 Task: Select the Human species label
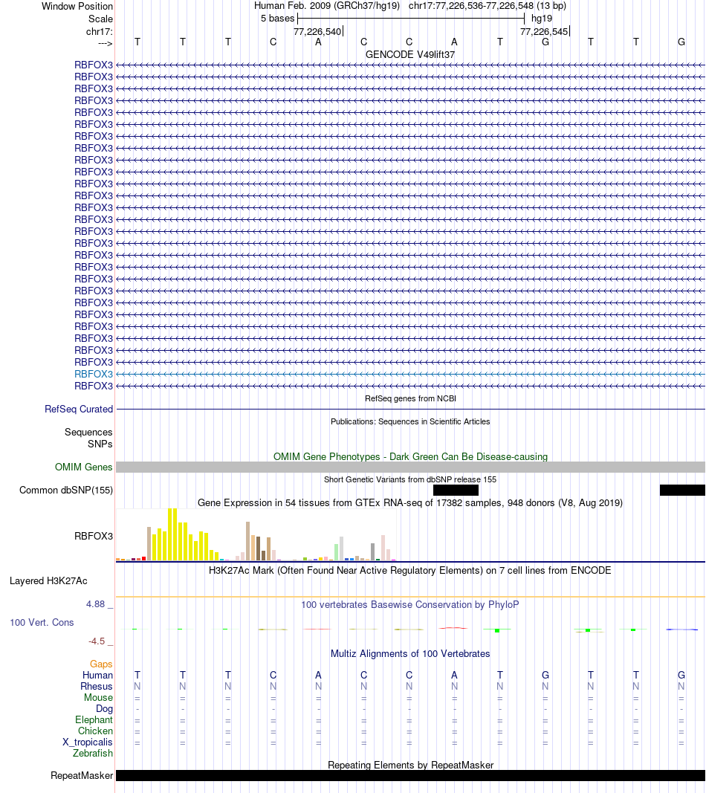[97, 675]
